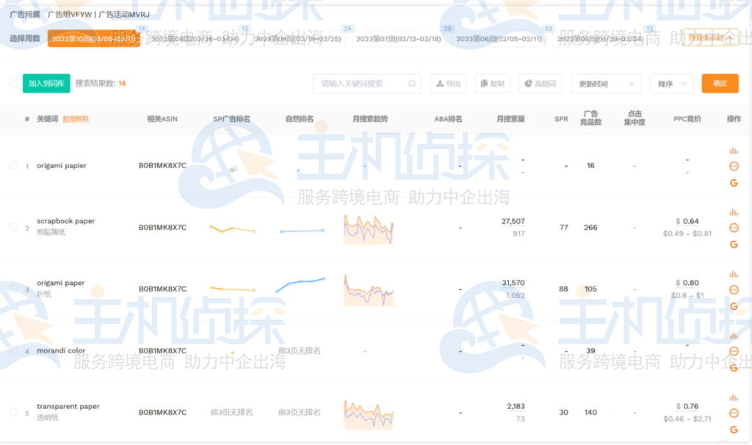Viewport: 752px width, 445px height.
Task: Open the high-frequency words pie icon
Action: (x=540, y=83)
